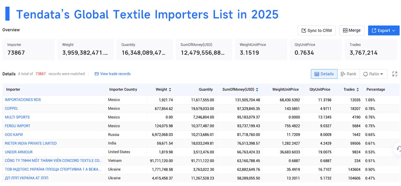Click the Weight summary card
The height and width of the screenshot is (186, 401).
pos(86,50)
